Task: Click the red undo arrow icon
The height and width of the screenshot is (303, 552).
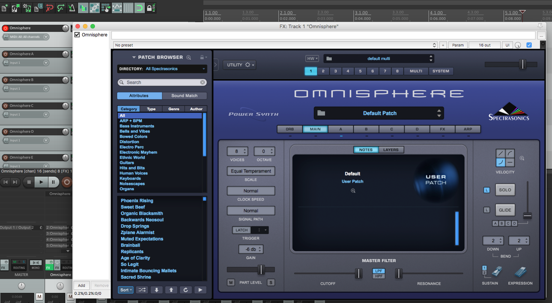Action: click(50, 7)
